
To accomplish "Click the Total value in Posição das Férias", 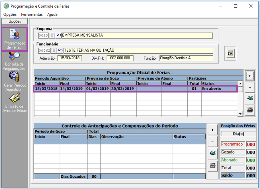I will click(251, 168).
